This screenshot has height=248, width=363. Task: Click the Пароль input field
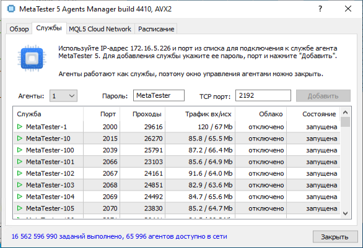[159, 95]
